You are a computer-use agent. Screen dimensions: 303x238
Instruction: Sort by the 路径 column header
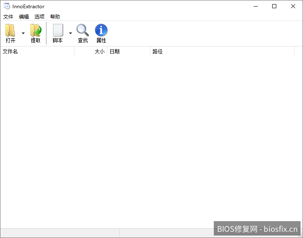(x=222, y=52)
